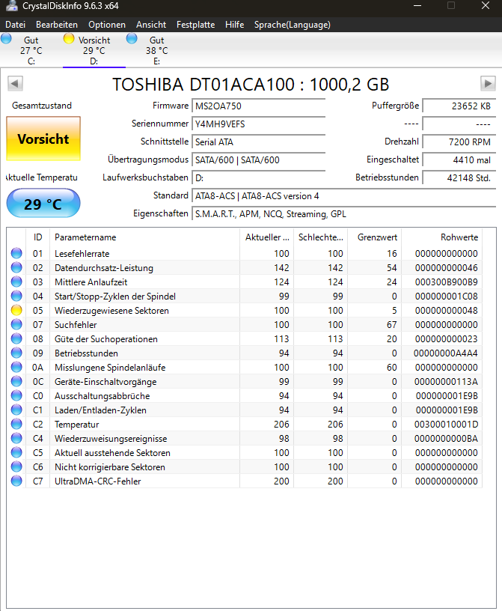The height and width of the screenshot is (611, 502).
Task: Click status icon of Geräte-Einschaltvorgänge row
Action: [x=16, y=381]
